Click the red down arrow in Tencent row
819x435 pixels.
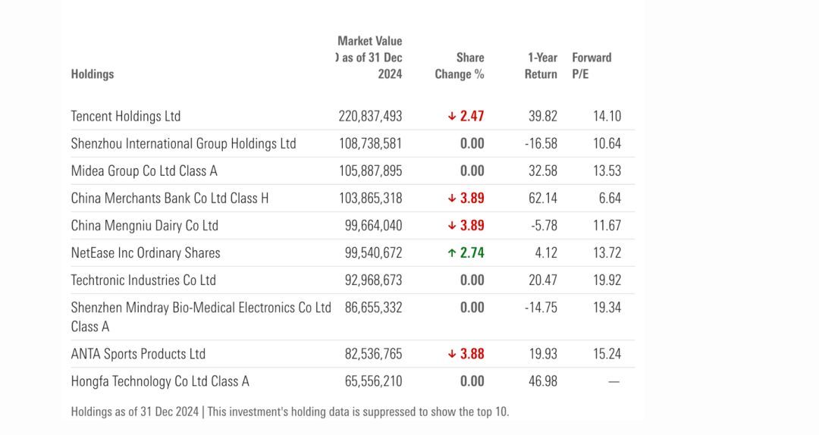click(452, 117)
